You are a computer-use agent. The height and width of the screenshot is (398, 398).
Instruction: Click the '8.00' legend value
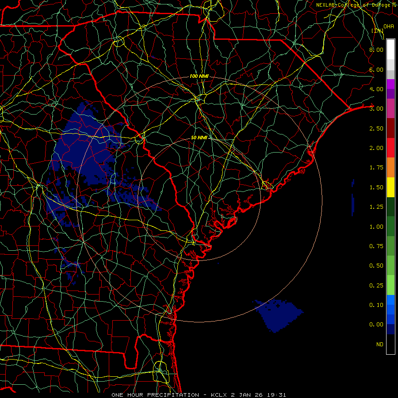(x=376, y=50)
